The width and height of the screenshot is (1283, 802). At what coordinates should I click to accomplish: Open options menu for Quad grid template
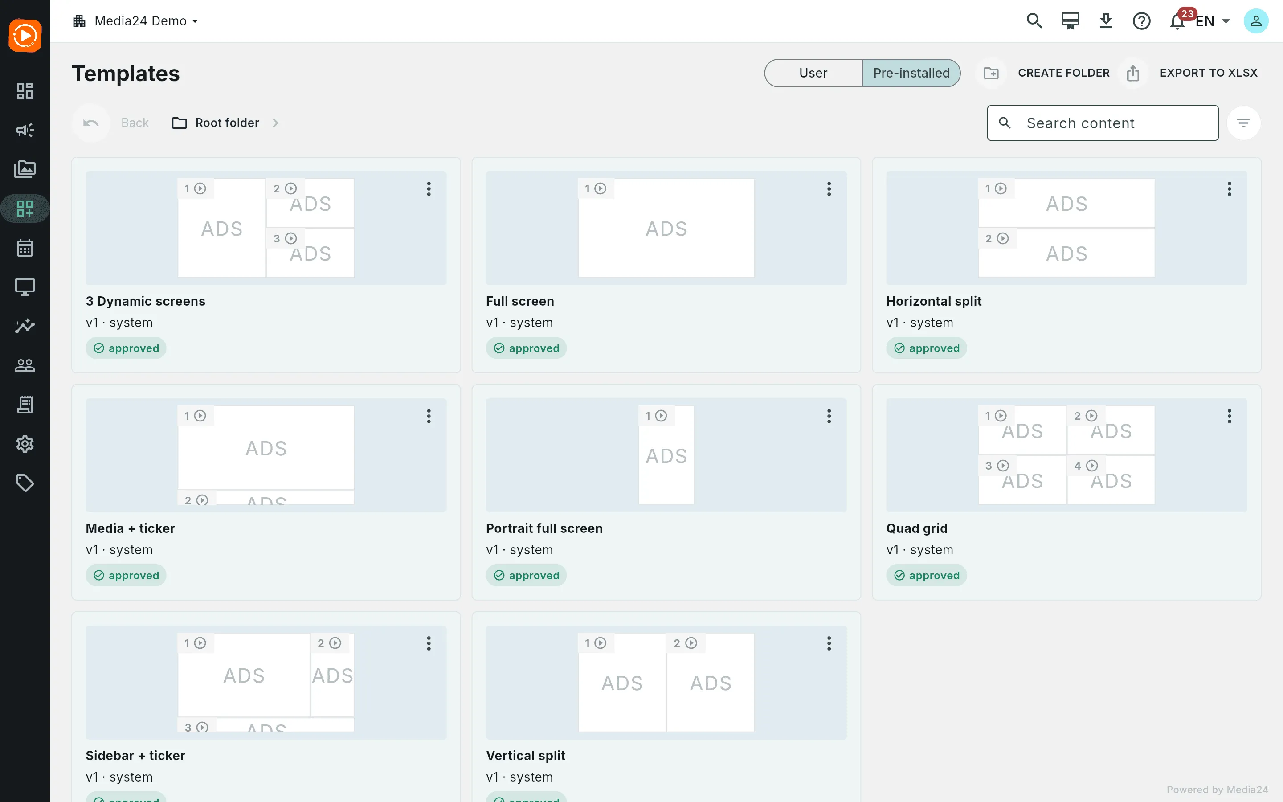coord(1230,417)
